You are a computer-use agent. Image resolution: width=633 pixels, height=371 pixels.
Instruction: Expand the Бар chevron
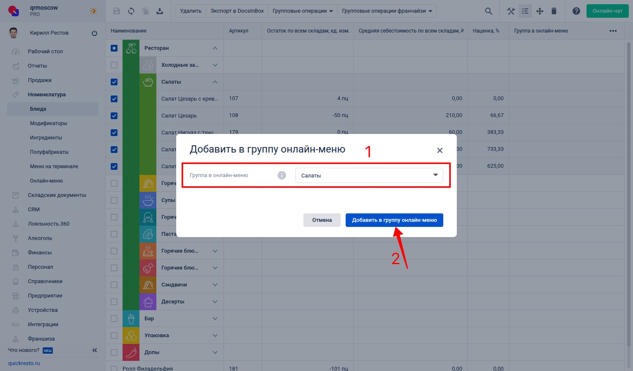pos(215,319)
